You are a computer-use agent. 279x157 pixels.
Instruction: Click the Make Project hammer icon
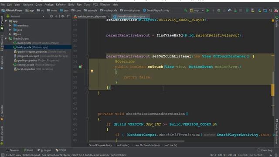pyautogui.click(x=186, y=10)
